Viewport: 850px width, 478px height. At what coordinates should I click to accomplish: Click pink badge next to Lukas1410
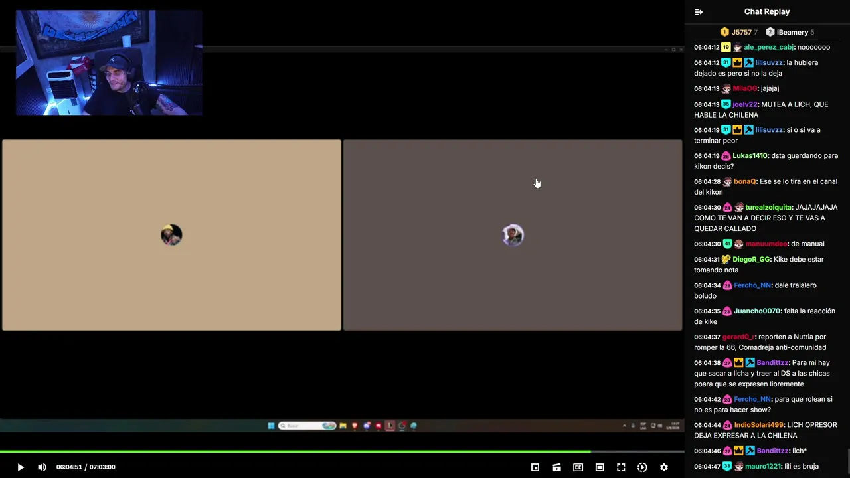pyautogui.click(x=726, y=156)
